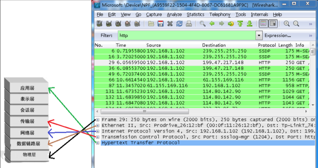
Task: Select packet number 36 row
Action: click(202, 68)
